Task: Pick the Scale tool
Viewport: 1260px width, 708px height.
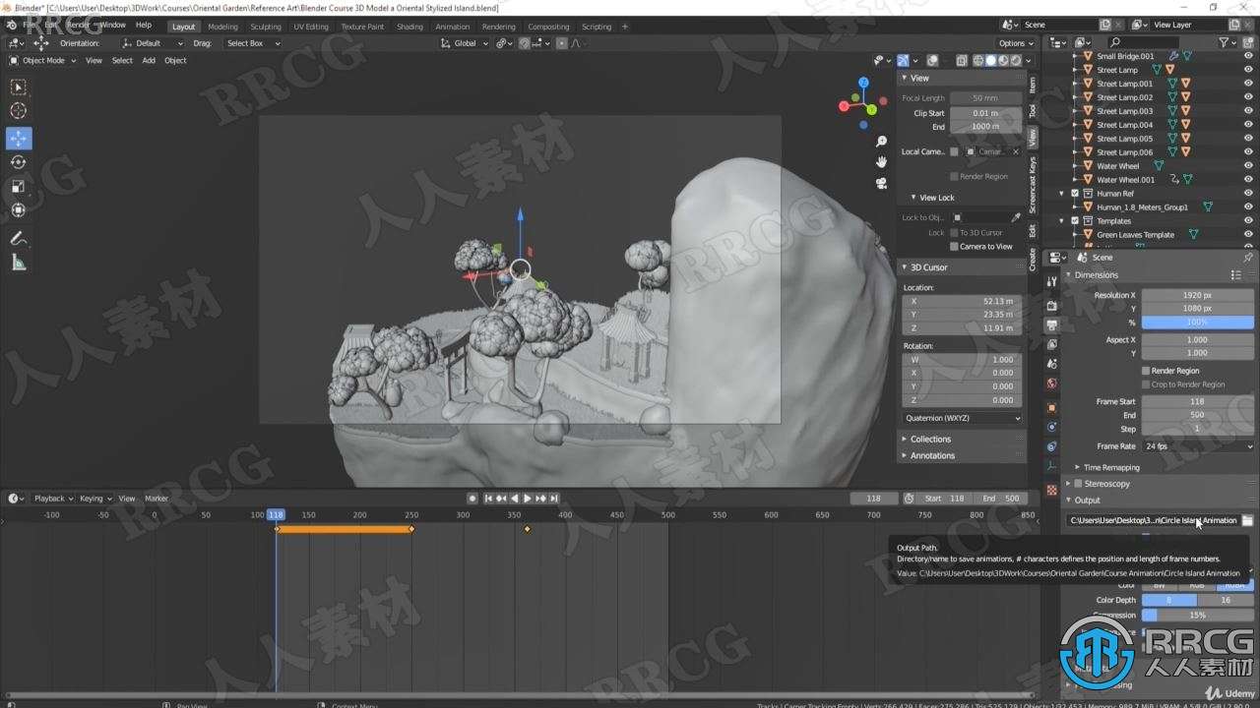Action: (19, 186)
